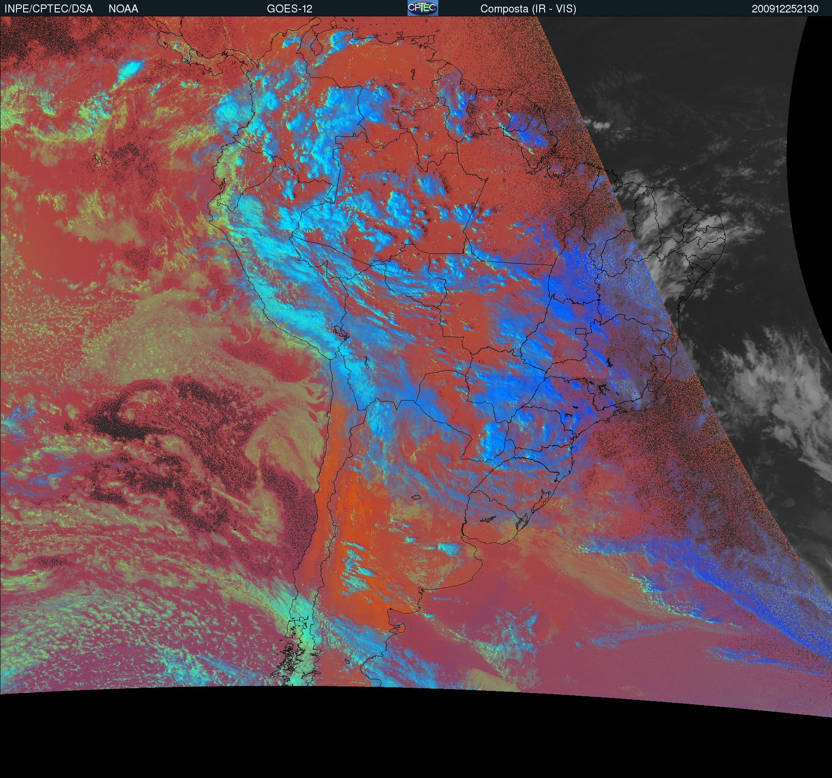Click the Composta (IR - VIS) title
832x778 pixels.
pyautogui.click(x=528, y=9)
